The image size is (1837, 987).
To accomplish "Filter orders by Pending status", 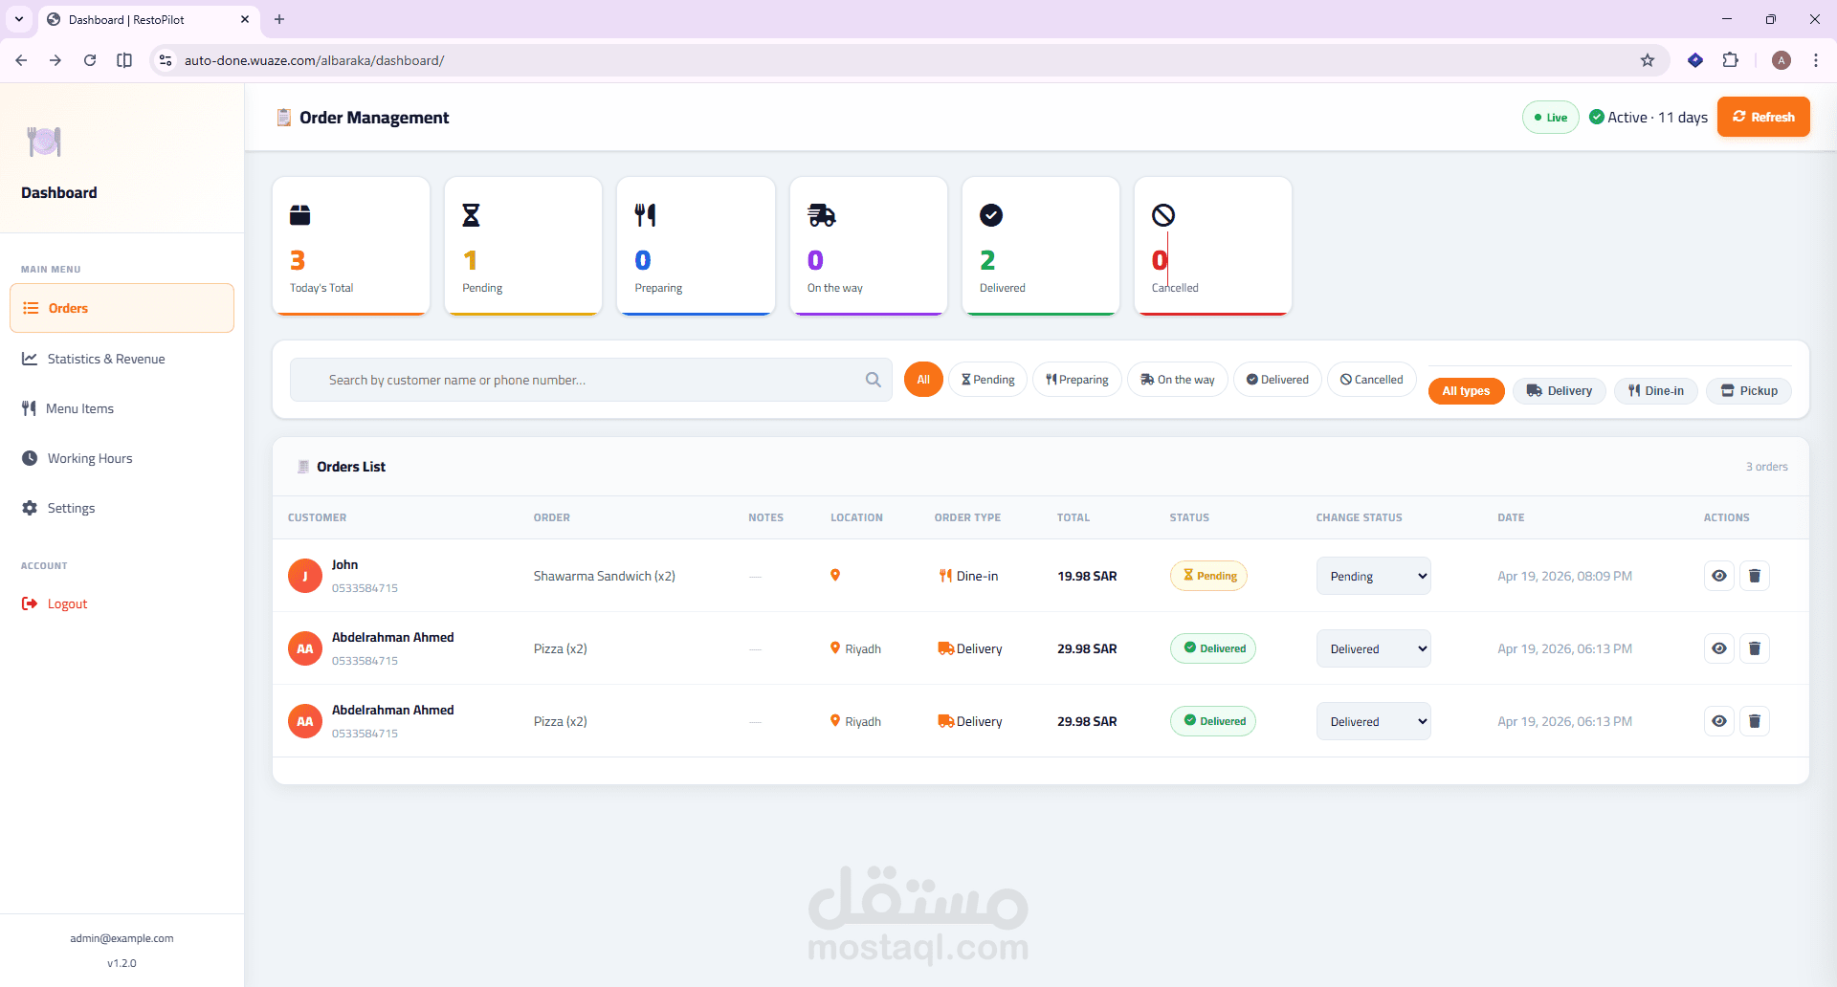I will tap(988, 380).
